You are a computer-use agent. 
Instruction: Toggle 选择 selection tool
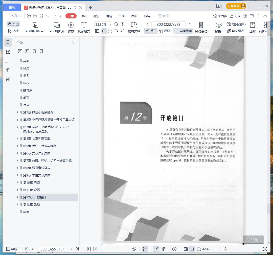[x=13, y=31]
